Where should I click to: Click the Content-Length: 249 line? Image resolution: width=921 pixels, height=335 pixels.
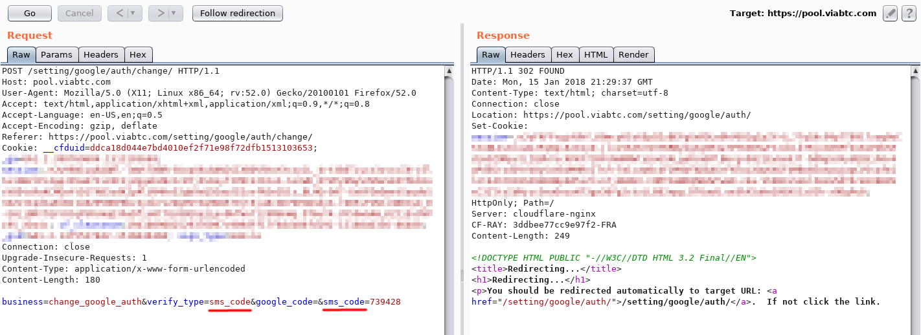pyautogui.click(x=521, y=236)
